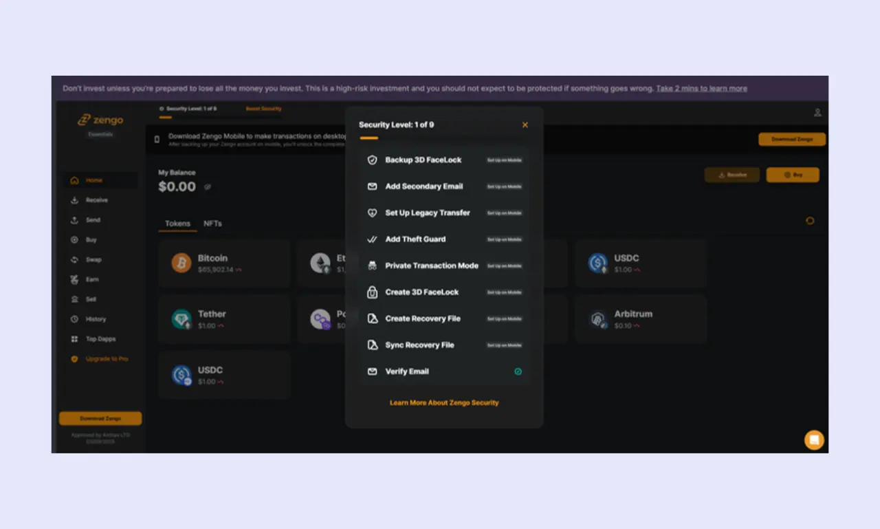Select the Bitcoin token card
Screen dimensions: 880x529
pos(224,263)
